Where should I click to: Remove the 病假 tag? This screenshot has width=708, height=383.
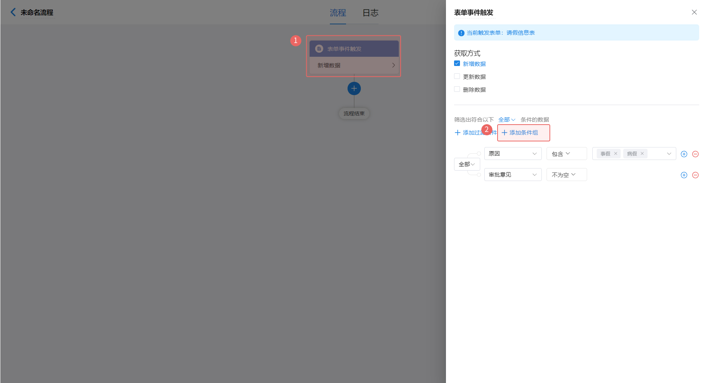pos(642,153)
